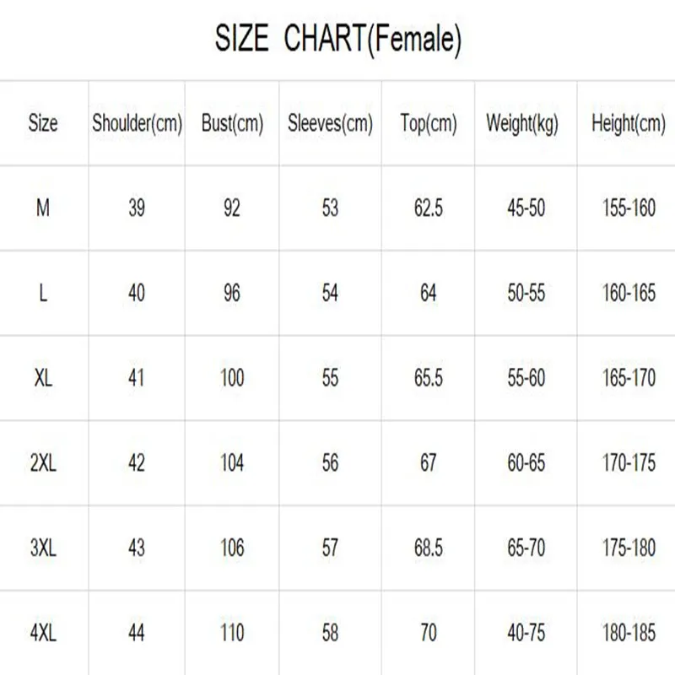
Task: Select the Sleeves(cm) column header
Action: coord(330,123)
